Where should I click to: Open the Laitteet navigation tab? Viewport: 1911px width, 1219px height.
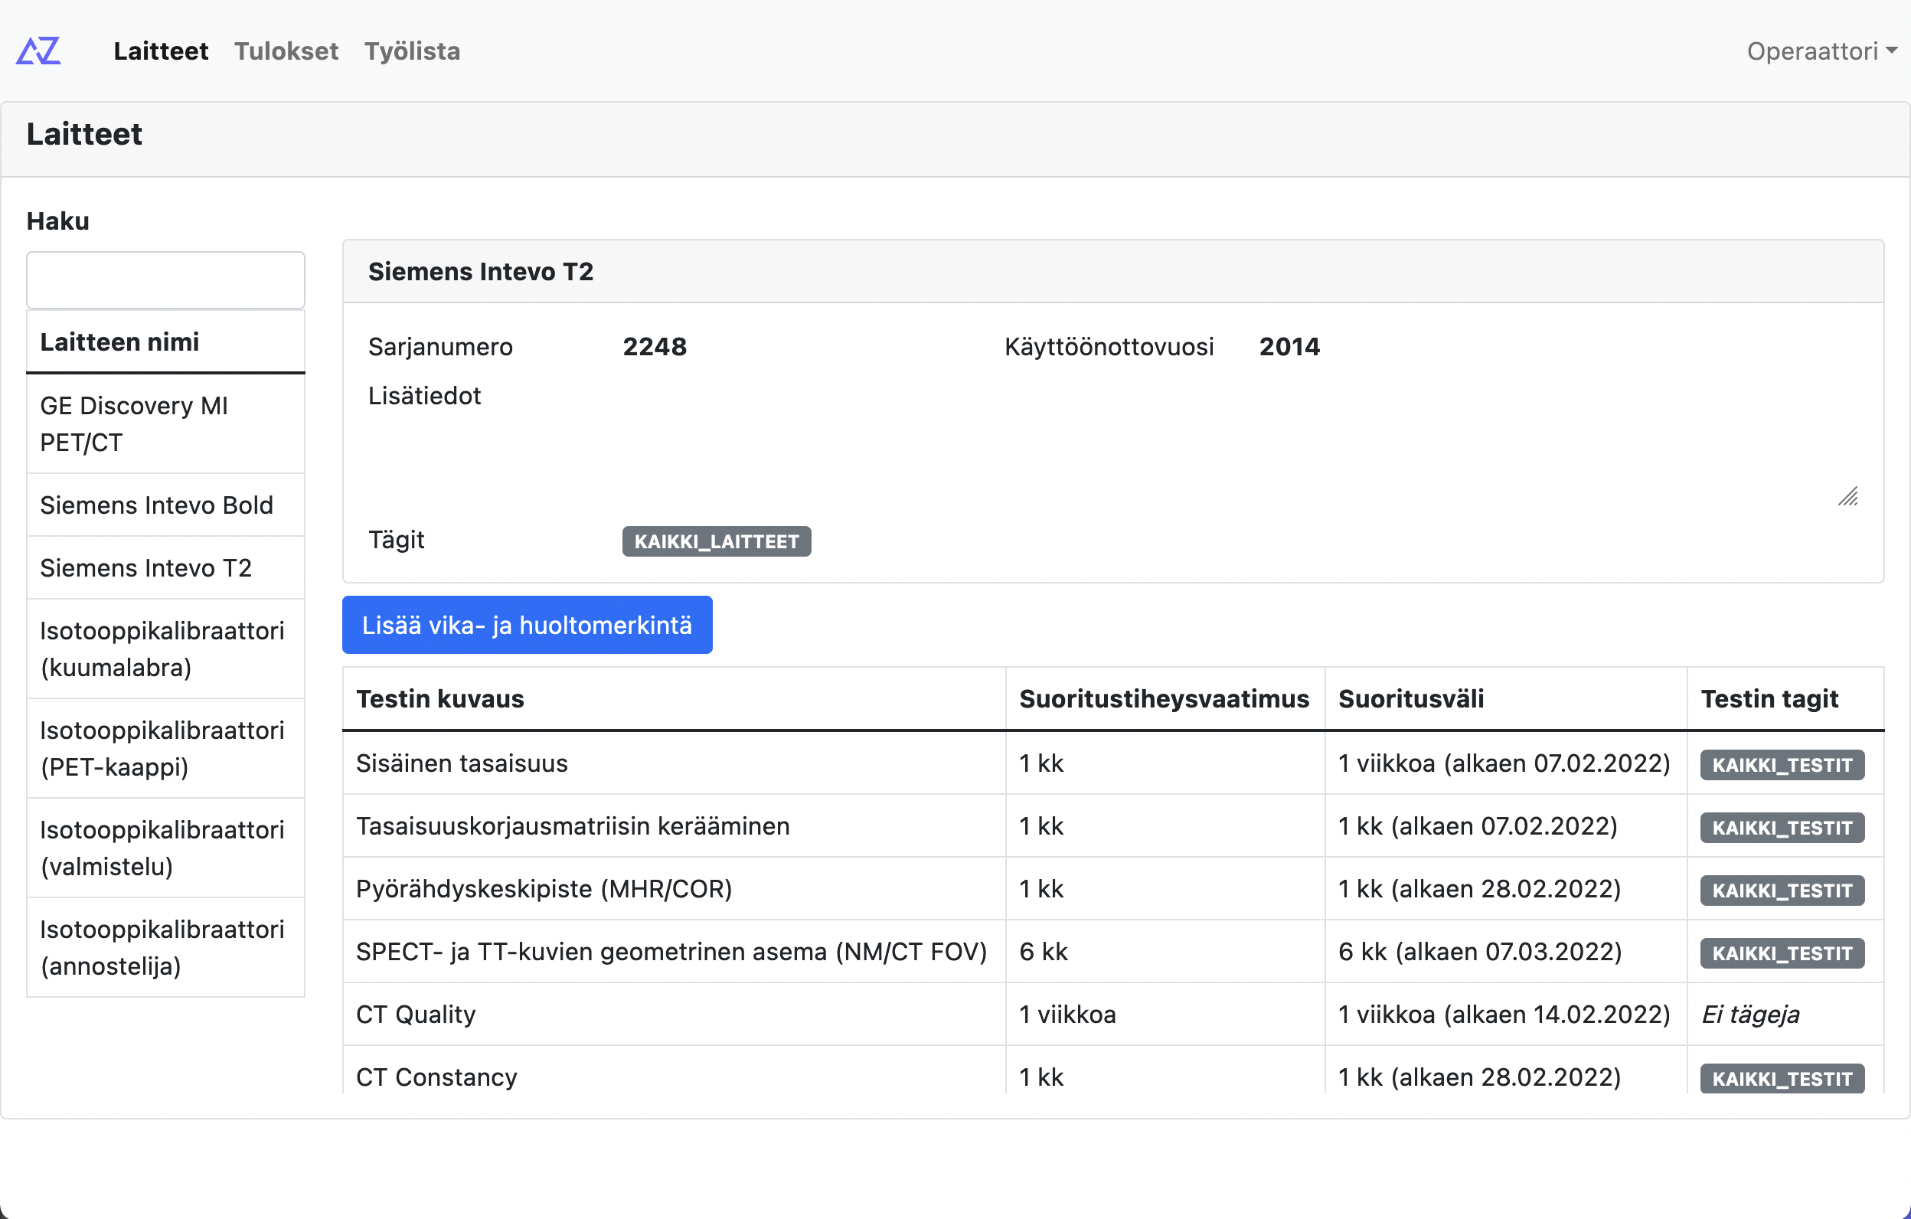(x=160, y=51)
